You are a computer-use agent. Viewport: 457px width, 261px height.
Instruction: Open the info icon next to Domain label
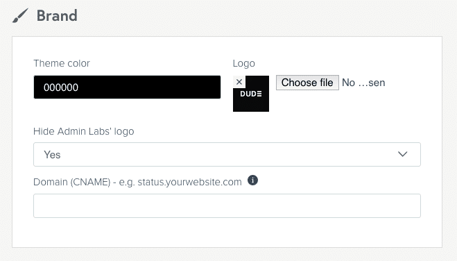[x=252, y=180]
